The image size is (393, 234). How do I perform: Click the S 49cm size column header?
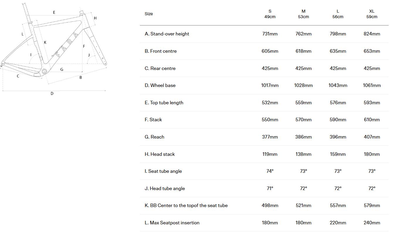point(270,14)
